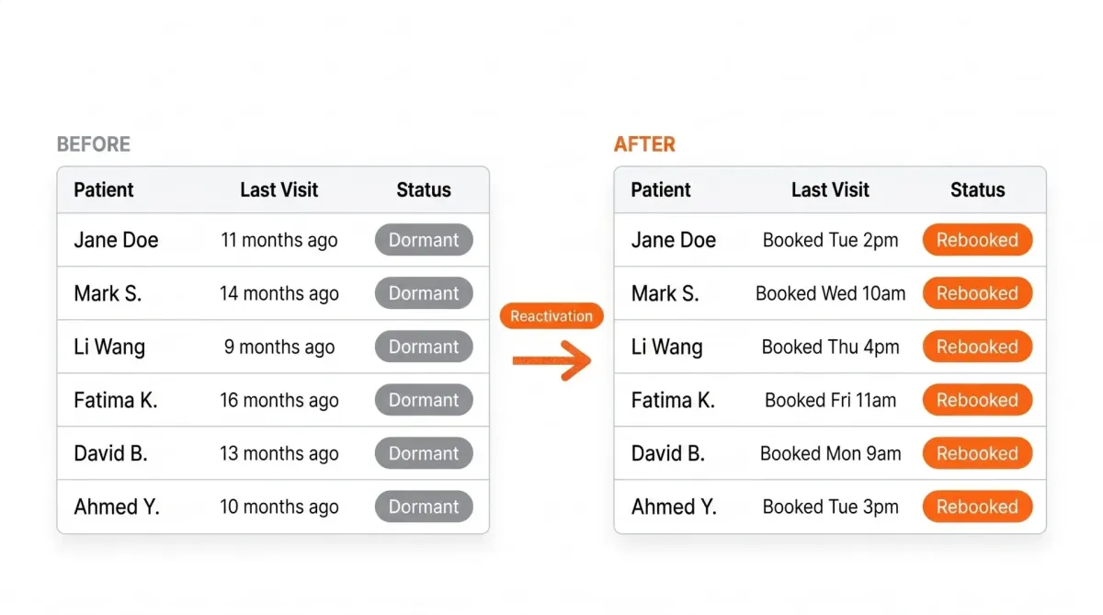Sort by Patient column in Before table
The height and width of the screenshot is (615, 1103).
point(104,190)
